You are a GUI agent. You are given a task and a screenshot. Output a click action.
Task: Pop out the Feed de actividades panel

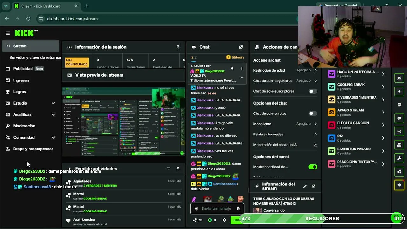[177, 169]
